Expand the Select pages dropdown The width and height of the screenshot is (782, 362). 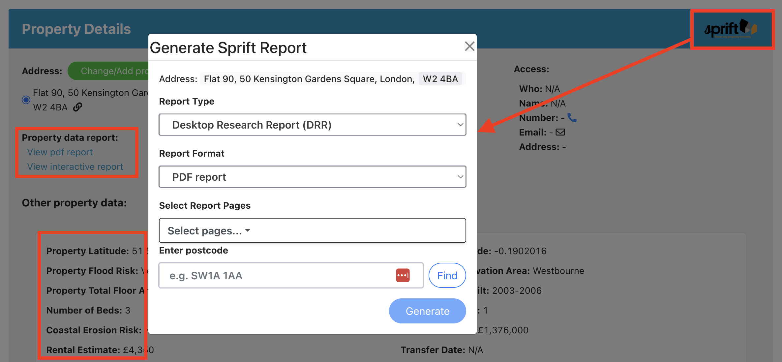point(312,230)
